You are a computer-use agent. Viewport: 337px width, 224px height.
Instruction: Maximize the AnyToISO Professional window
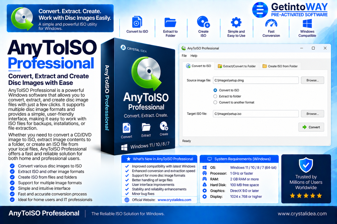[313, 48]
